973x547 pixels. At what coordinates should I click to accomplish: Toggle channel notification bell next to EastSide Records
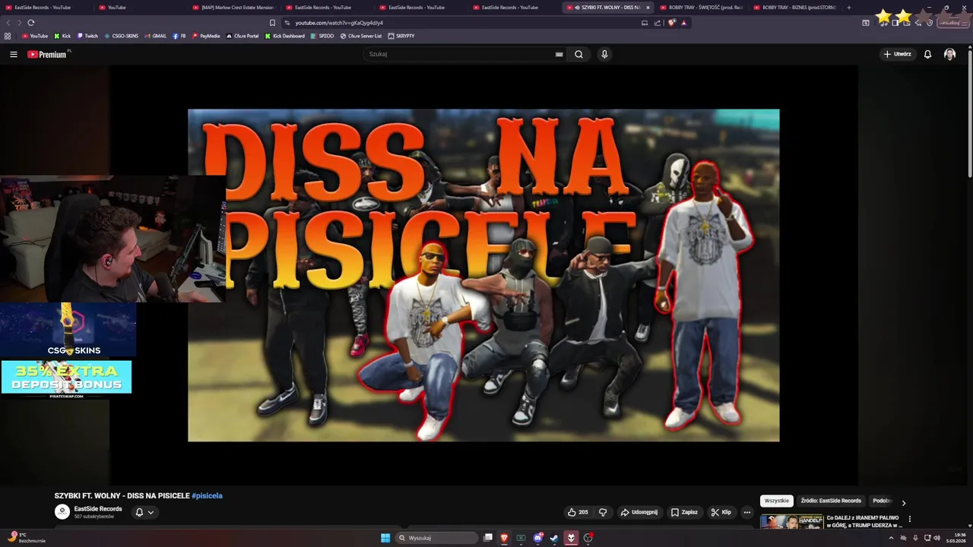[139, 512]
